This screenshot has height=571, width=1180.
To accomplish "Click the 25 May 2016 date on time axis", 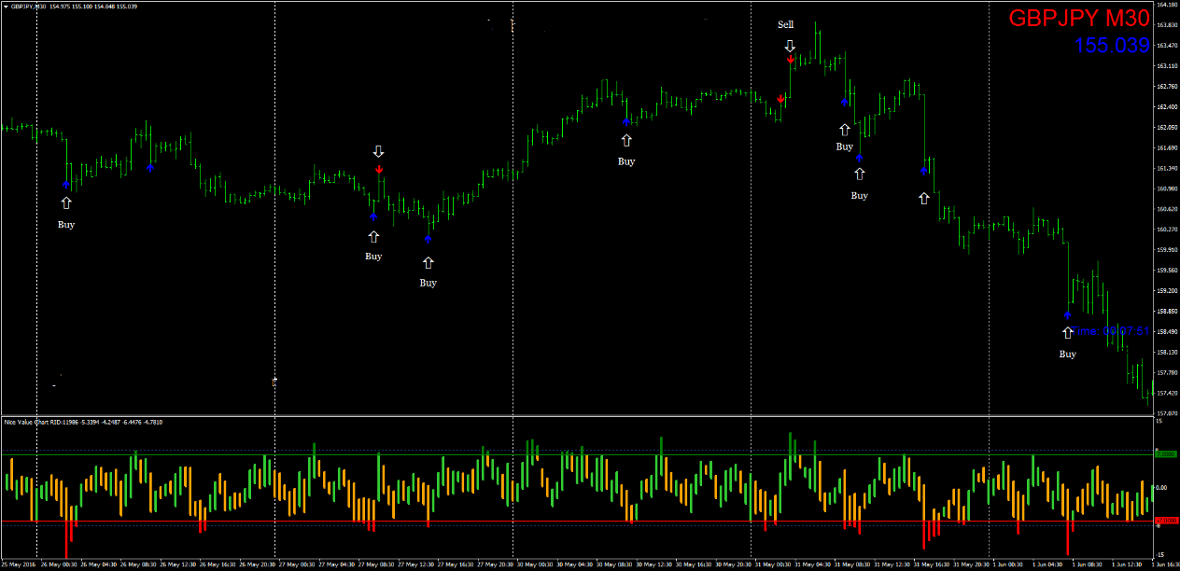I will pyautogui.click(x=20, y=564).
